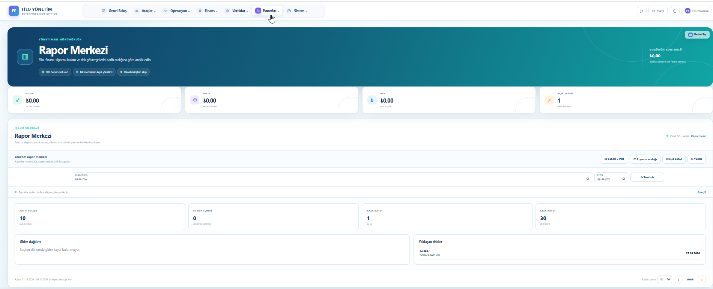Click the Tek merkezden kayıt yönetimi chip
The width and height of the screenshot is (713, 289).
[94, 72]
